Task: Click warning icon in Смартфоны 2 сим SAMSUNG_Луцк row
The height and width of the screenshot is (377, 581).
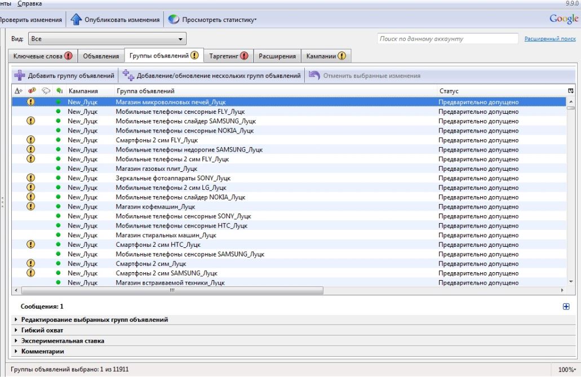Action: pyautogui.click(x=31, y=273)
